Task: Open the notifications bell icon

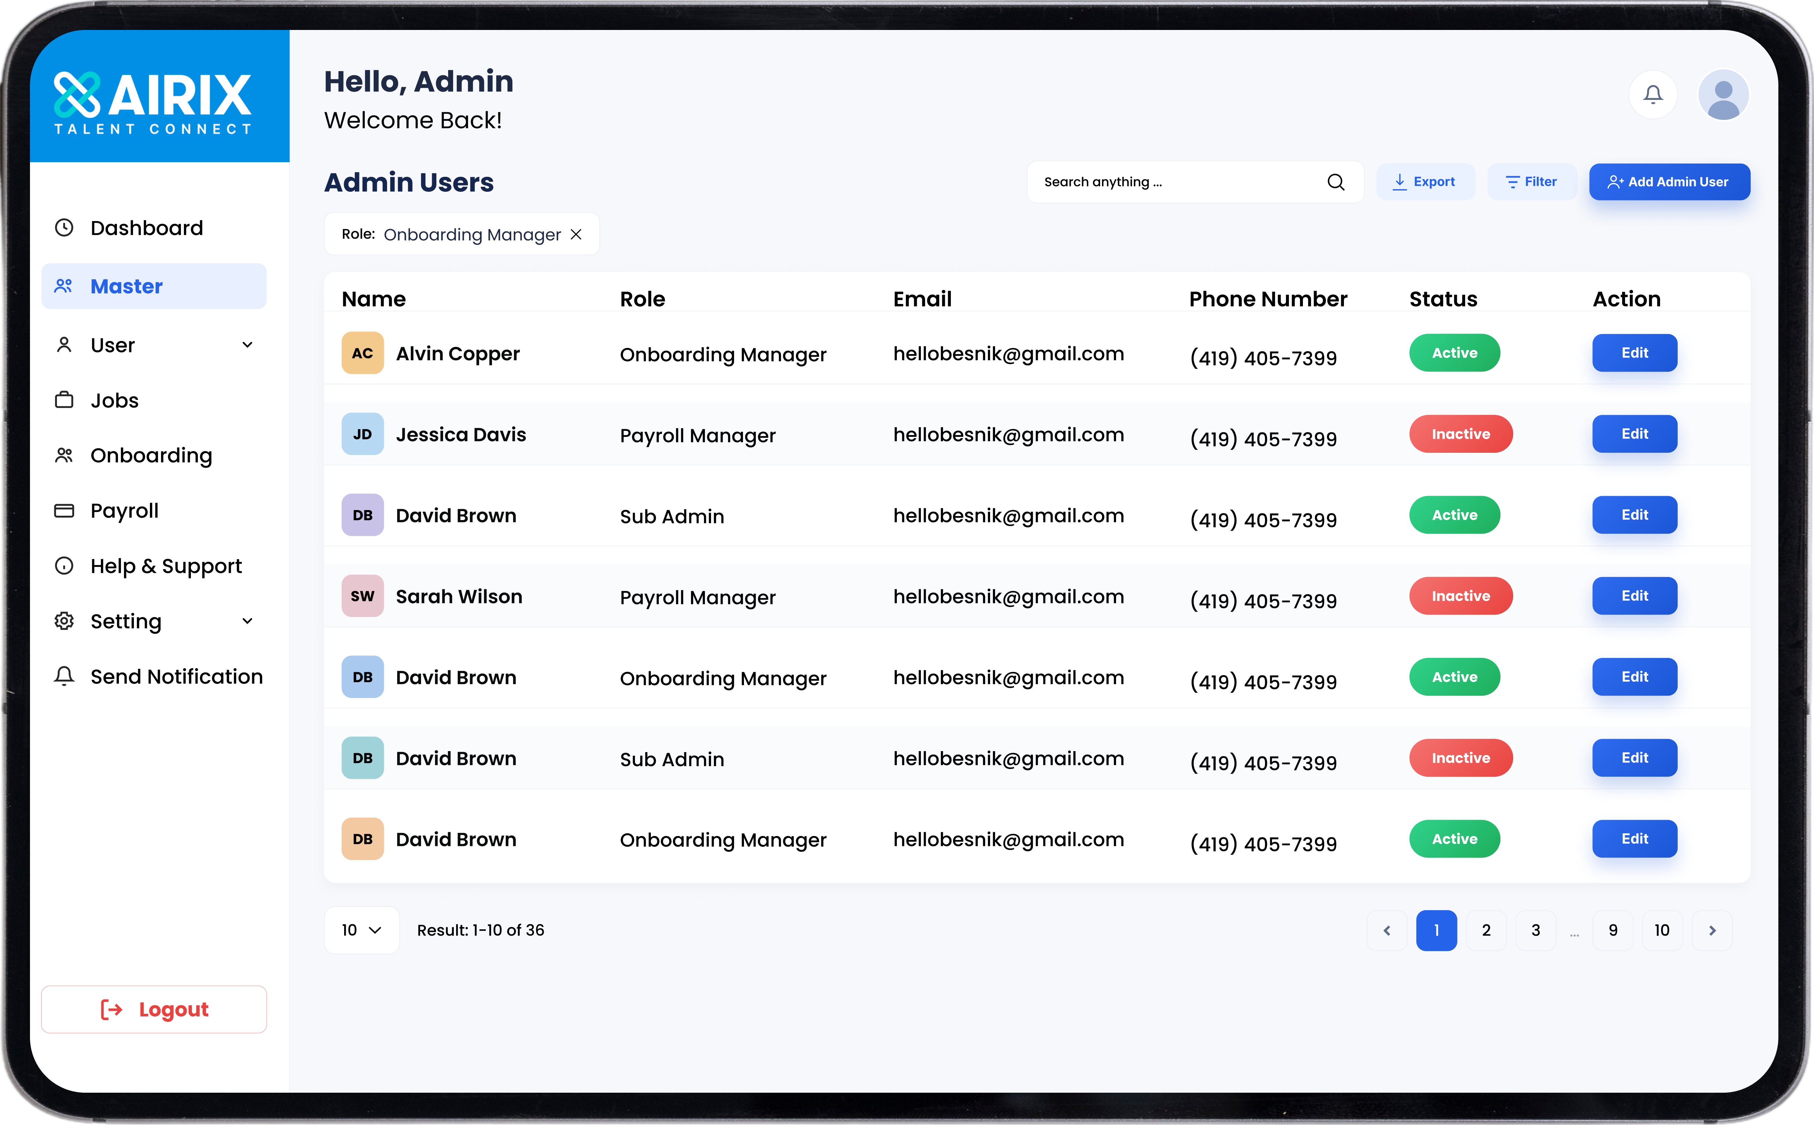Action: 1653,95
